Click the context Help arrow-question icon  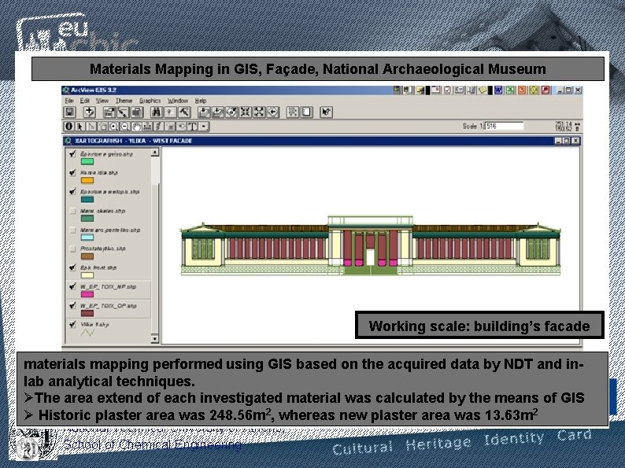coord(326,112)
